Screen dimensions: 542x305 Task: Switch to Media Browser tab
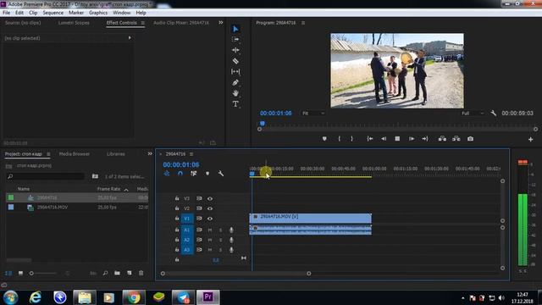click(75, 154)
